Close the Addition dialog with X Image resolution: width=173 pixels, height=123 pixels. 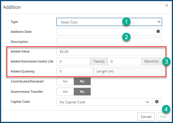167,5
